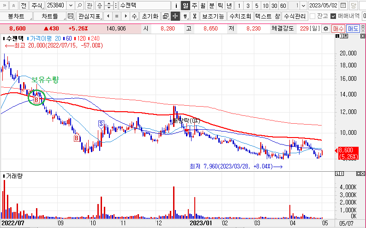The image size is (366, 228).
Task: Click the 120 moving average legend swatch
Action: (75, 38)
